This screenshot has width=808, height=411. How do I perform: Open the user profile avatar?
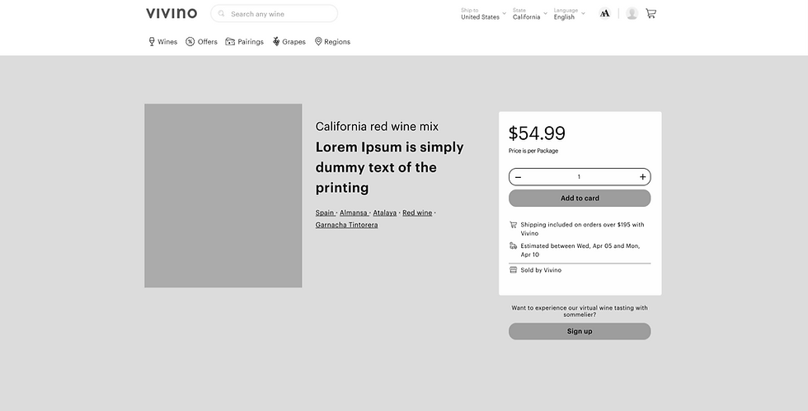(632, 13)
